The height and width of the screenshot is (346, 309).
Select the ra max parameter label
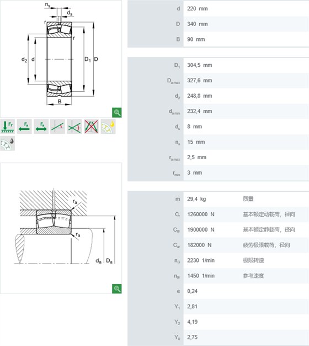tap(175, 158)
